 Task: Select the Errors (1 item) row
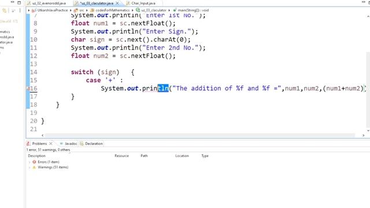[x=49, y=162]
